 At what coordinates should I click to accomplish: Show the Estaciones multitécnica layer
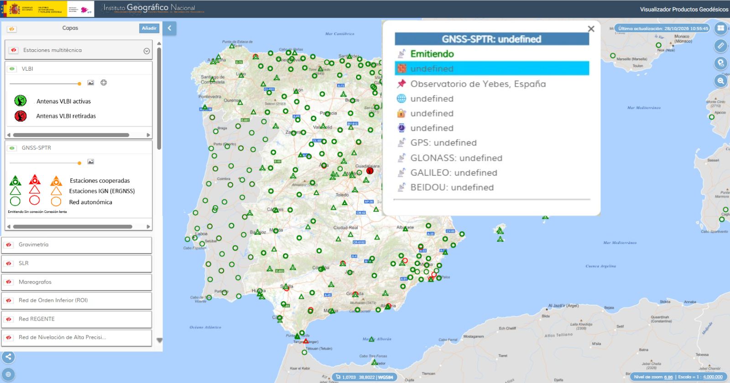(14, 50)
